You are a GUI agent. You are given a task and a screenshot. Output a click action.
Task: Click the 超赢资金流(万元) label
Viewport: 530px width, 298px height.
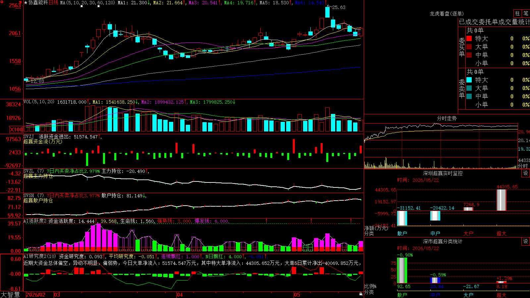tap(43, 141)
